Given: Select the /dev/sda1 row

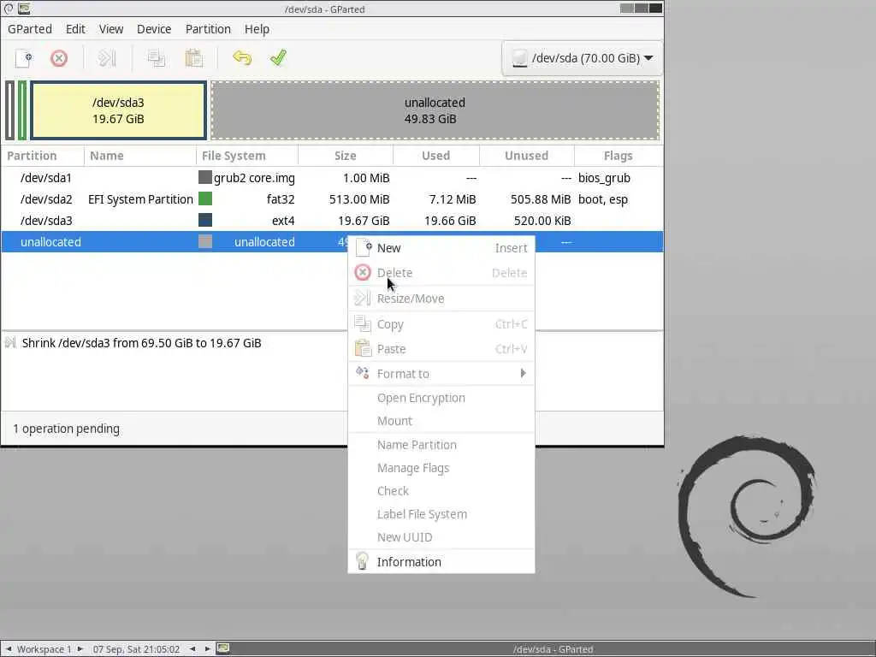Looking at the screenshot, I should click(332, 178).
